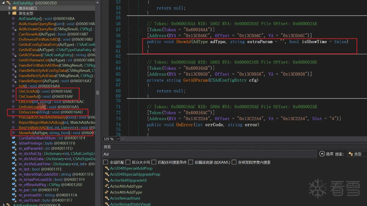Click the method icon beside CanShowAd
This screenshot has width=367, height=206.
point(13,34)
